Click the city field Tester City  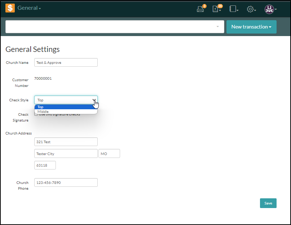(66, 154)
